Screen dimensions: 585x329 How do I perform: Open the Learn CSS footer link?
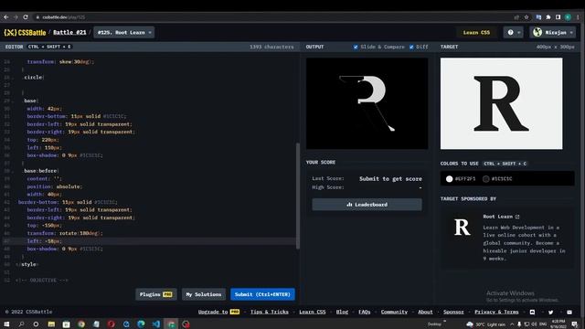tap(313, 312)
